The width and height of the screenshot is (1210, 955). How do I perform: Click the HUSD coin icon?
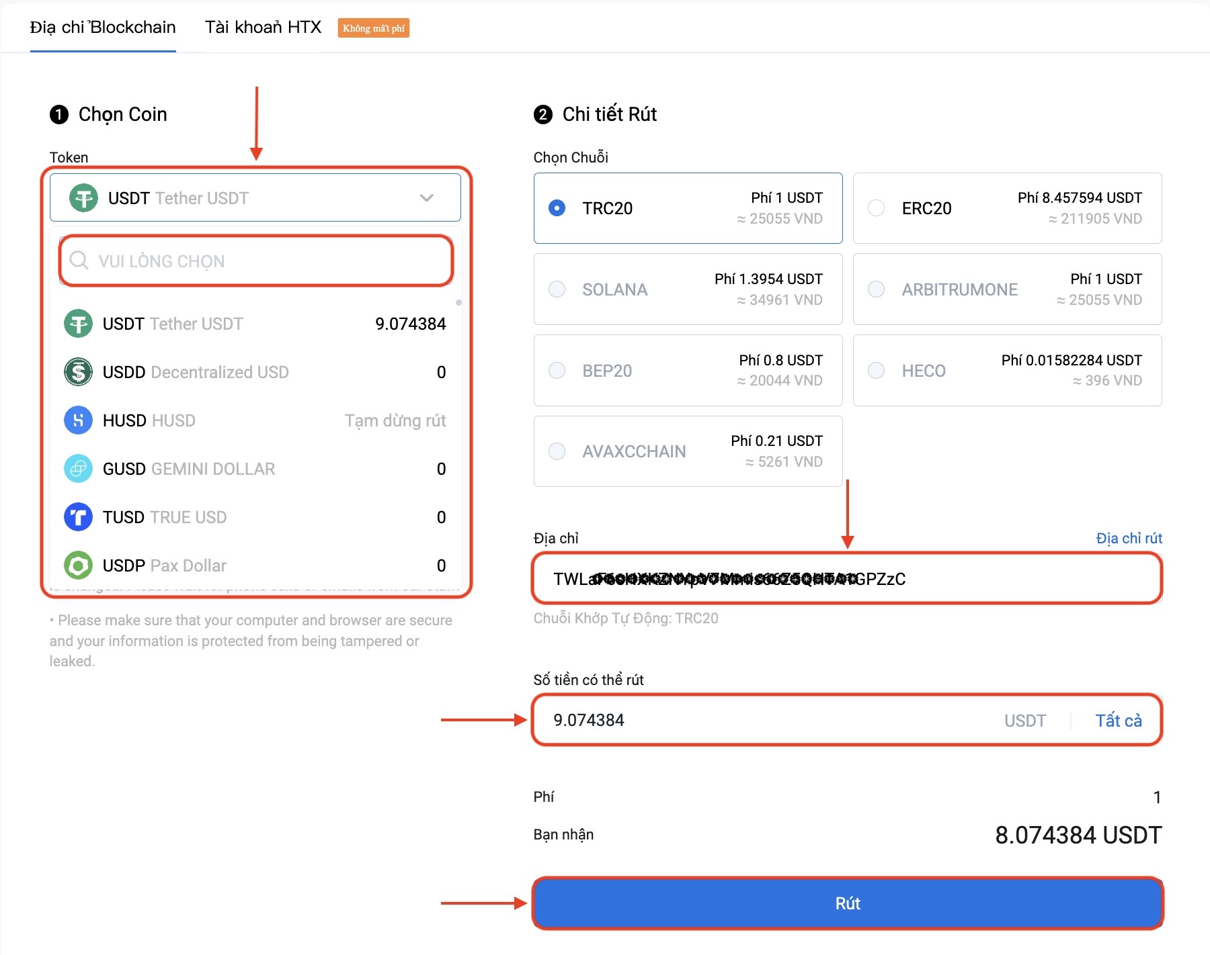78,420
